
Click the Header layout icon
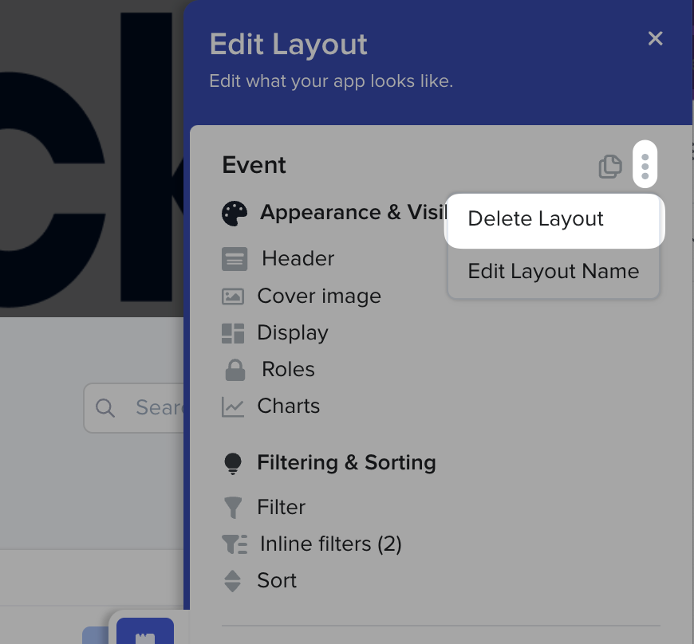tap(235, 259)
